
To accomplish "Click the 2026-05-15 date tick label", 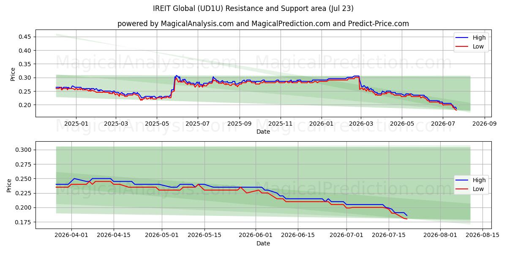I will (204, 235).
